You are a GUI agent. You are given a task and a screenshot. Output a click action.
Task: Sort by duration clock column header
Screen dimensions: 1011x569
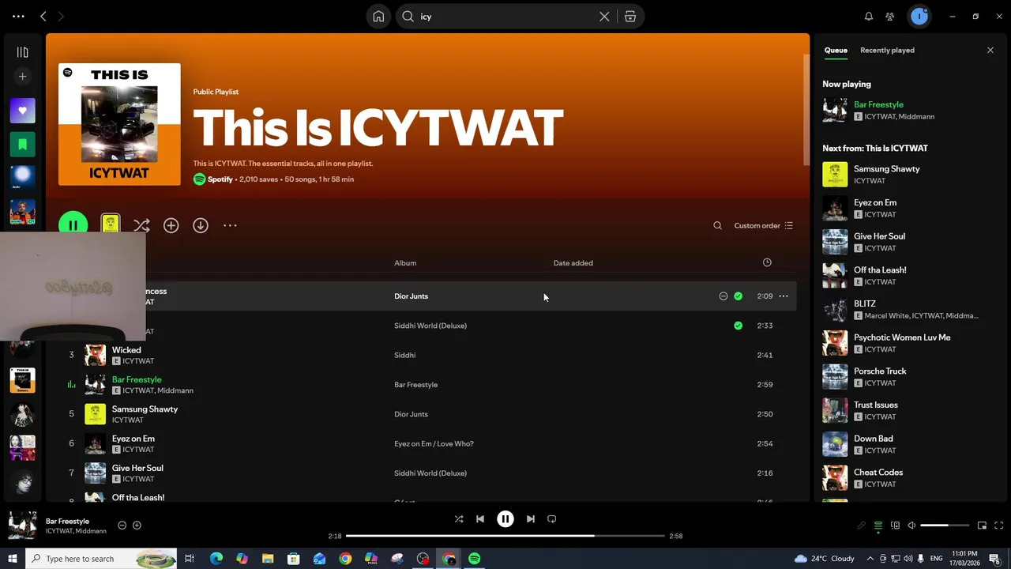pos(767,262)
